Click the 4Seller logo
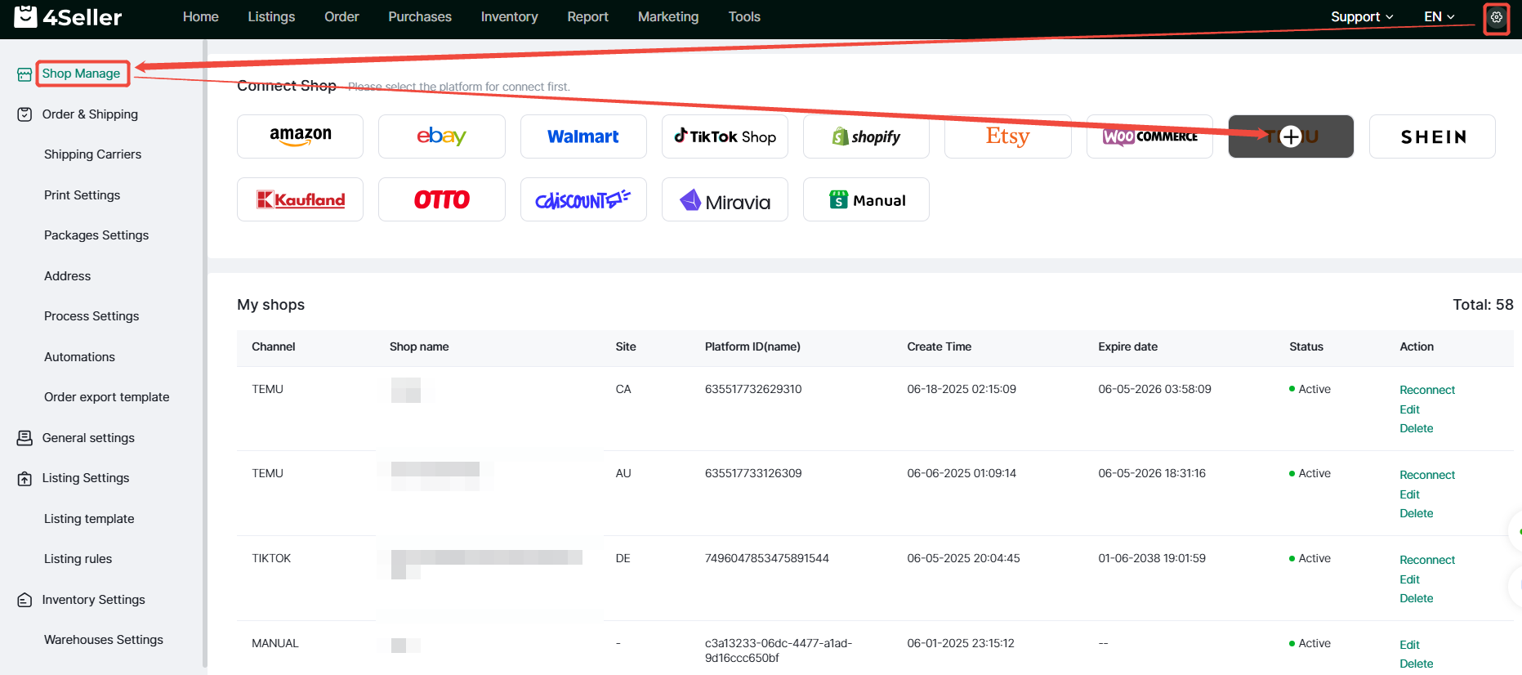Image resolution: width=1522 pixels, height=675 pixels. (68, 16)
